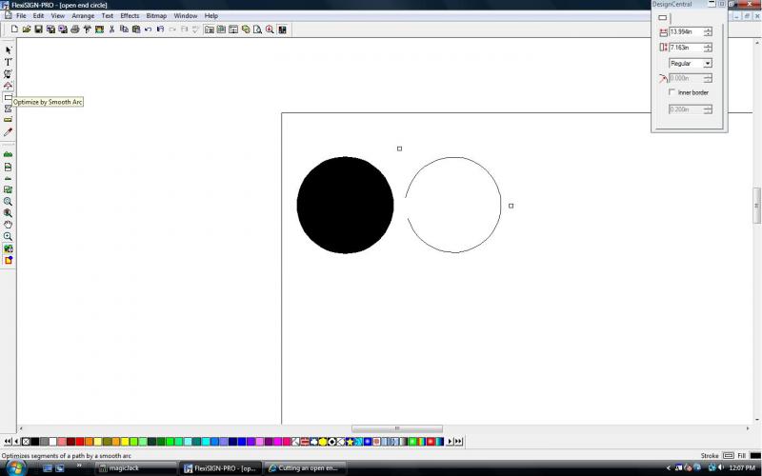Open the Help menu
This screenshot has height=476, width=762.
[x=211, y=15]
